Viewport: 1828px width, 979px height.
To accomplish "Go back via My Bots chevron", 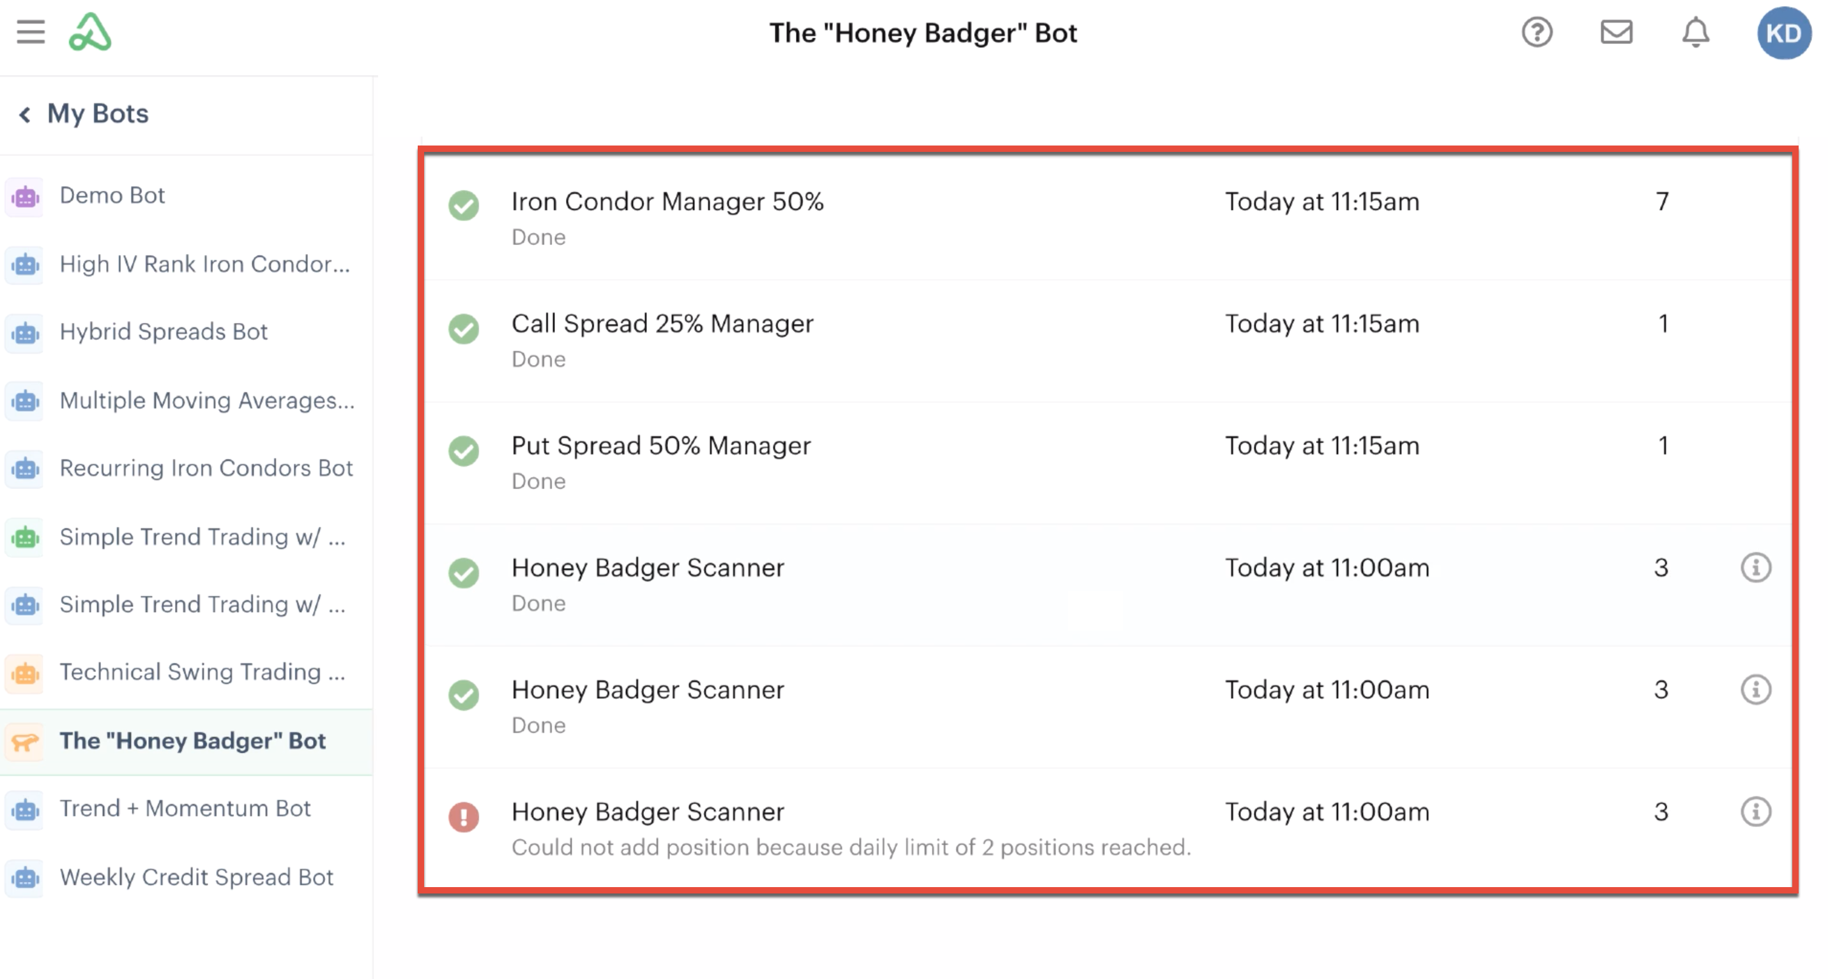I will pos(26,114).
